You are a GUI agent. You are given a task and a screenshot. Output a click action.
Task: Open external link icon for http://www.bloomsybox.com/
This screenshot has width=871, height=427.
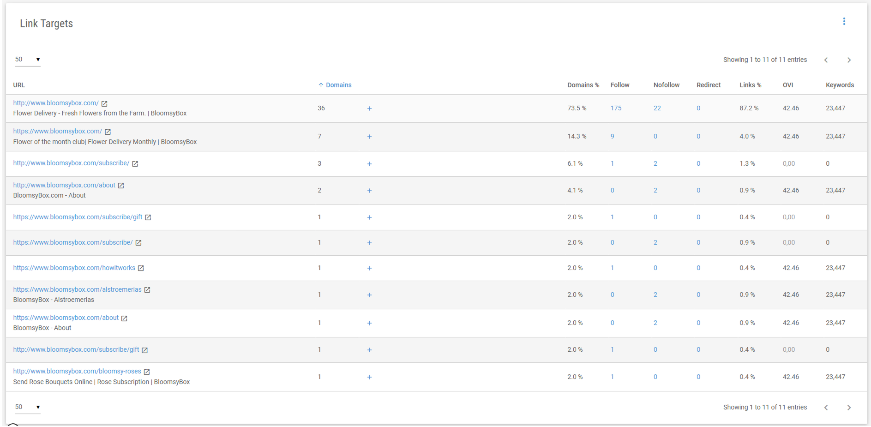[x=104, y=104]
